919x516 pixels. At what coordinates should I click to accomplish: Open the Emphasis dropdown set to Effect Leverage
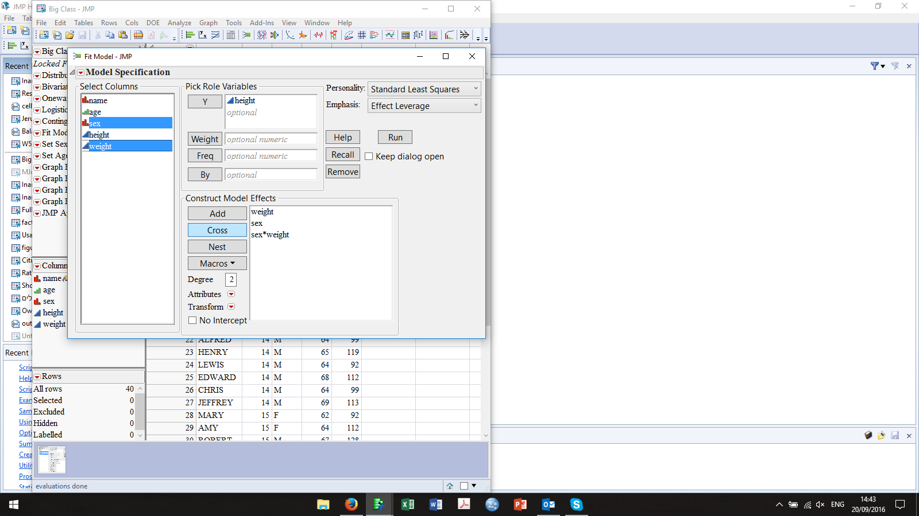[x=424, y=105]
